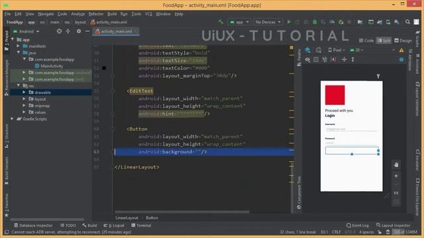424x238 pixels.
Task: Click the CRLF line separator status
Action: 336,232
